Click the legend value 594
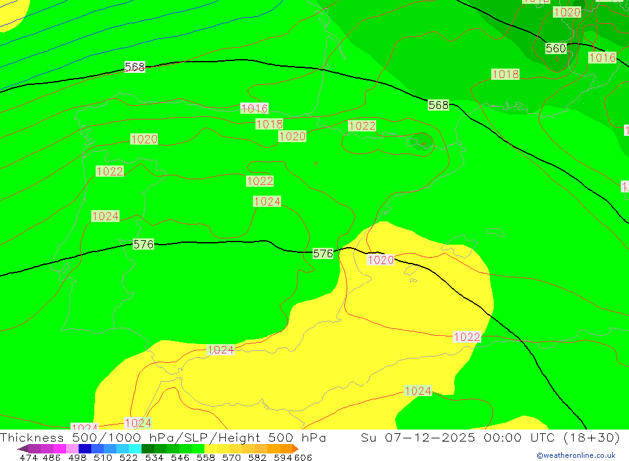This screenshot has width=629, height=461. coord(283,457)
